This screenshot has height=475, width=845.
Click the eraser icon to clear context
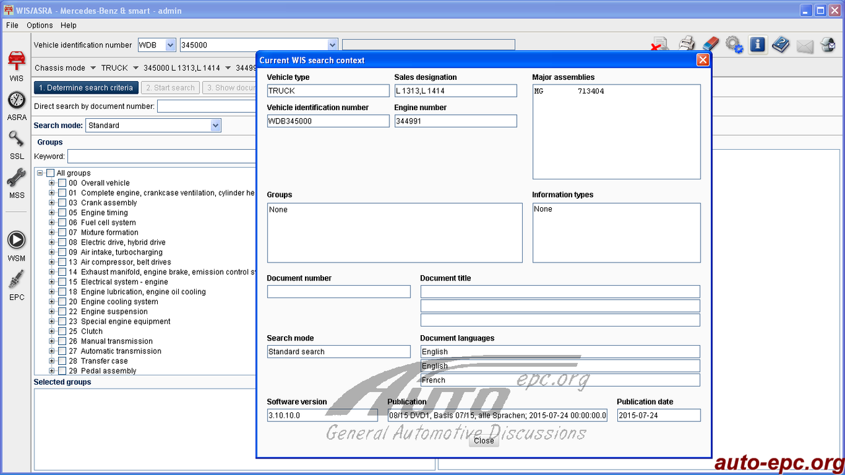(x=710, y=44)
